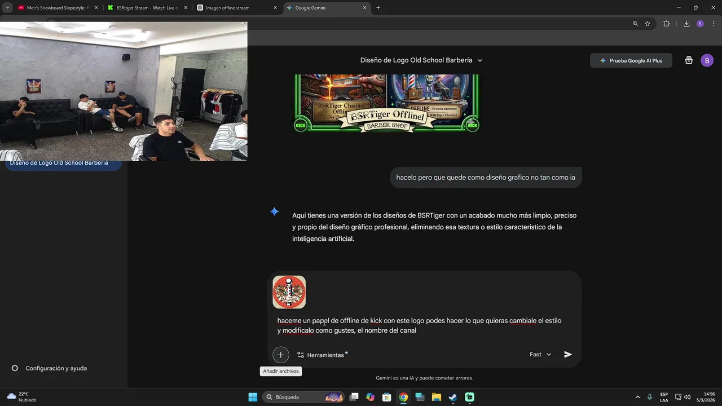Click the Añadir archivos plus button
Screen dimensions: 722x406
[280, 355]
